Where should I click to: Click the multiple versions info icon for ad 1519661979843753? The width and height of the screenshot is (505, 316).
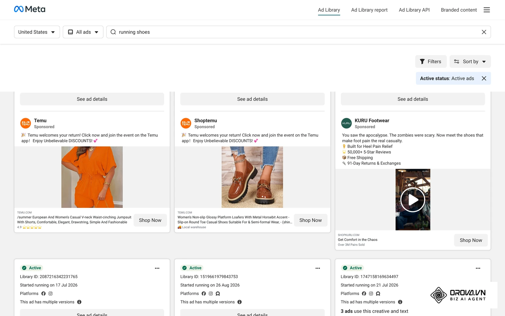tap(240, 302)
